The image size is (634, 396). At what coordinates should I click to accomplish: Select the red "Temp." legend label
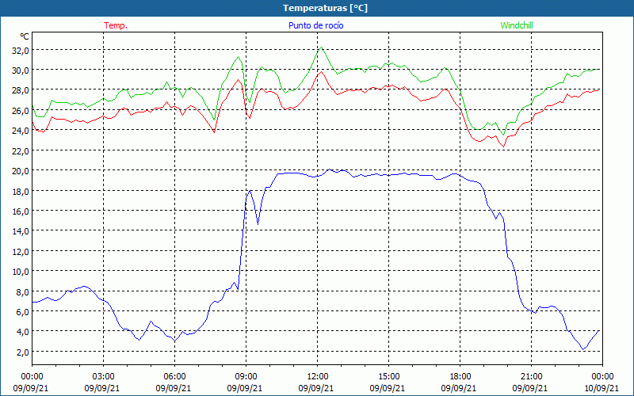tap(116, 25)
